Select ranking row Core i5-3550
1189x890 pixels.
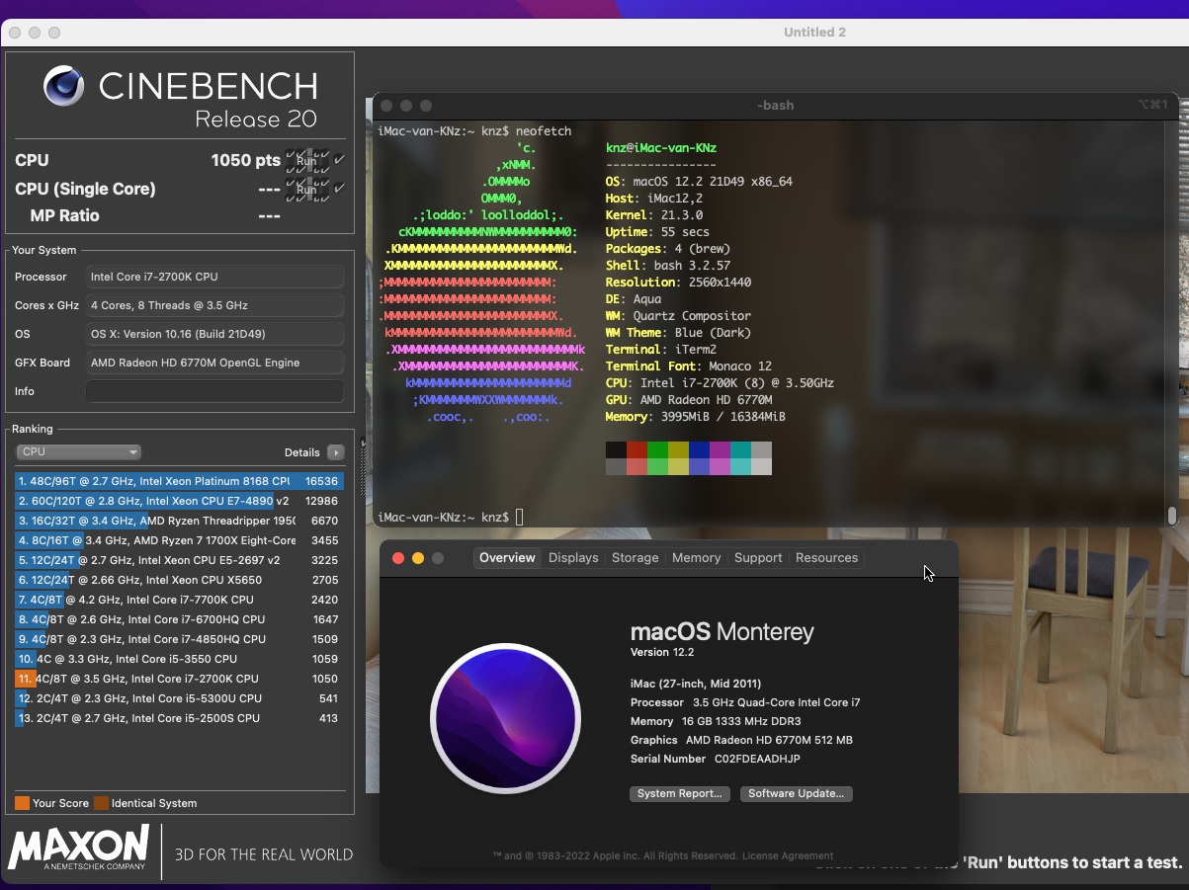[179, 659]
